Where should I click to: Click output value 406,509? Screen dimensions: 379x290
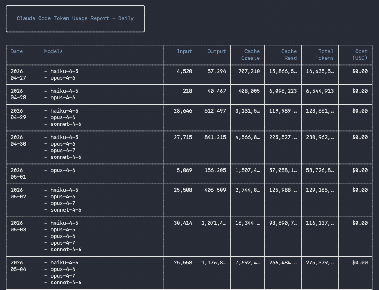pyautogui.click(x=215, y=190)
